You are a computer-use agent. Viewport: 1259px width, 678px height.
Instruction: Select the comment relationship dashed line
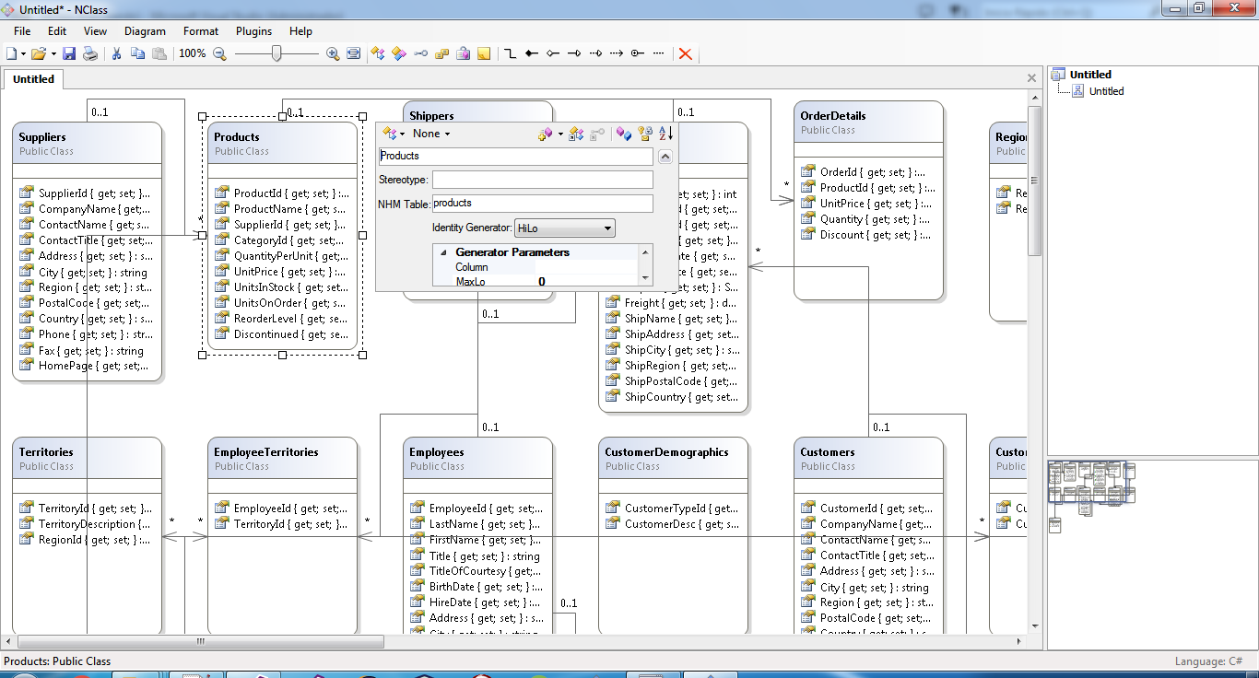658,53
